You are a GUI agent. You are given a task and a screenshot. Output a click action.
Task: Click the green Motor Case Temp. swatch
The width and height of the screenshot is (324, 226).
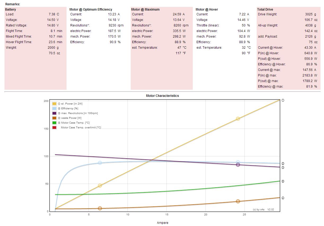tap(54, 123)
